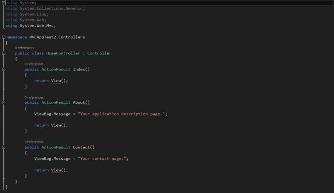Click the View call in About method
Image resolution: width=334 pixels, height=193 pixels.
click(x=56, y=125)
